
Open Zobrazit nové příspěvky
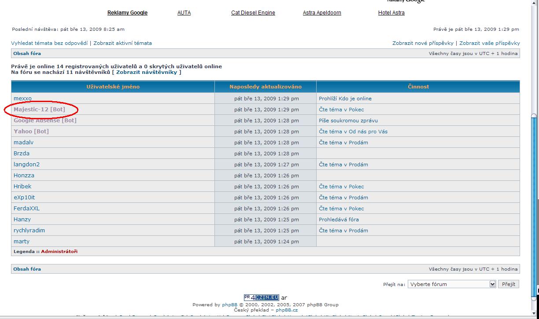coord(423,43)
